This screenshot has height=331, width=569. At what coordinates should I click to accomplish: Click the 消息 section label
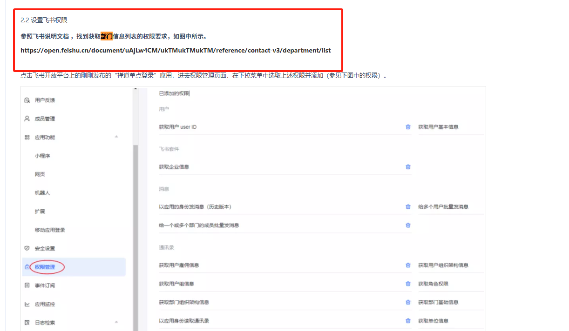coord(164,189)
